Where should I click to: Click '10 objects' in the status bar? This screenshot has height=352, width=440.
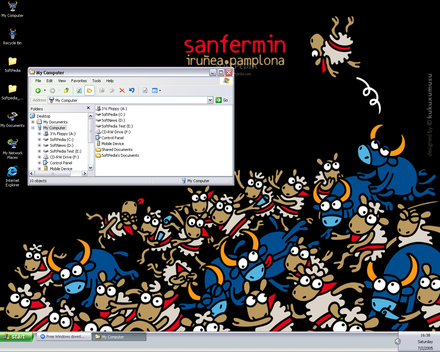point(38,181)
